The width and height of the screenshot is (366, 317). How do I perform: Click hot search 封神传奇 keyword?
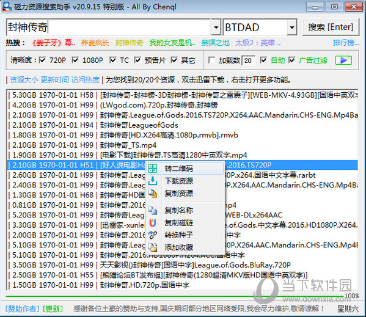[129, 43]
